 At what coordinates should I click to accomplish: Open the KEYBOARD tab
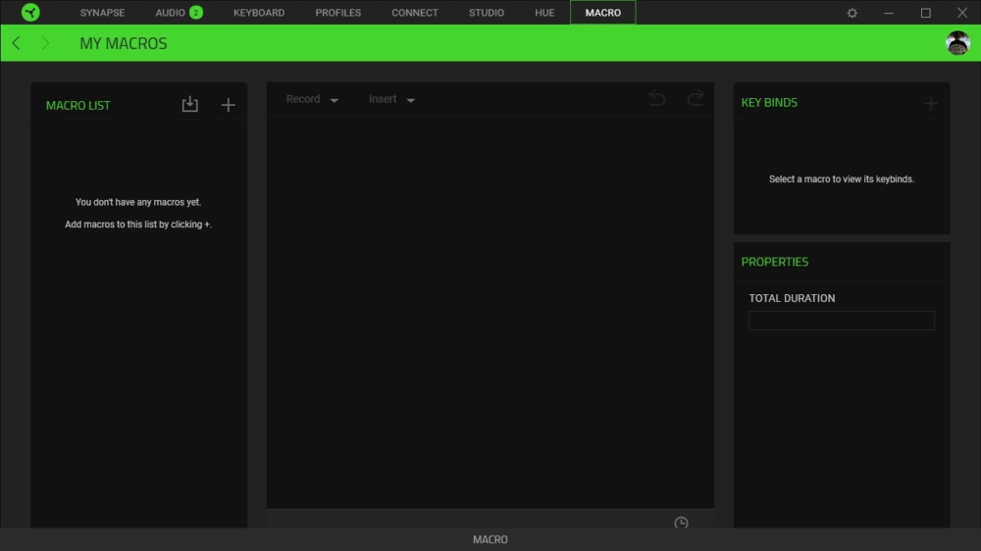point(259,13)
